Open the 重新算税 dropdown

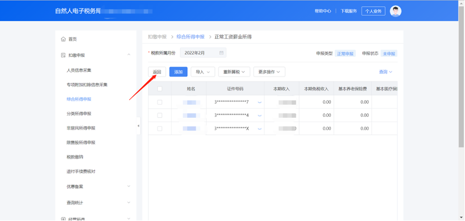tap(234, 71)
